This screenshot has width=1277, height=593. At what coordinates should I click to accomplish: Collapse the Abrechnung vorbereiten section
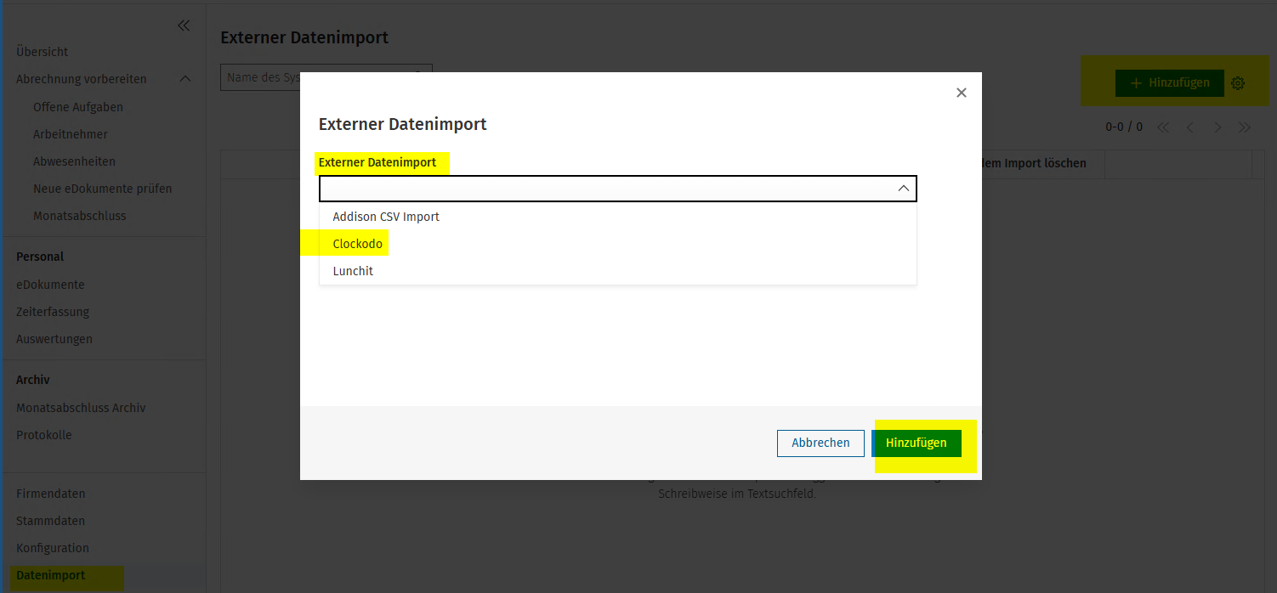185,79
